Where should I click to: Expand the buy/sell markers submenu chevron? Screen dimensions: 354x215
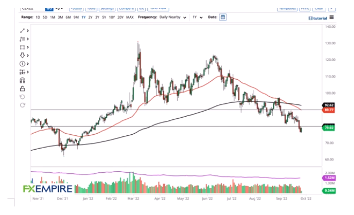(28, 72)
